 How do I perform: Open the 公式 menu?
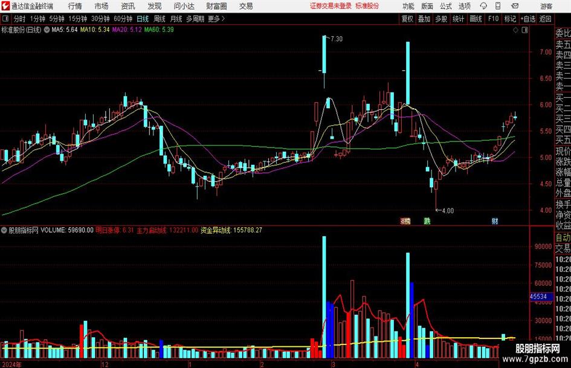(446, 6)
